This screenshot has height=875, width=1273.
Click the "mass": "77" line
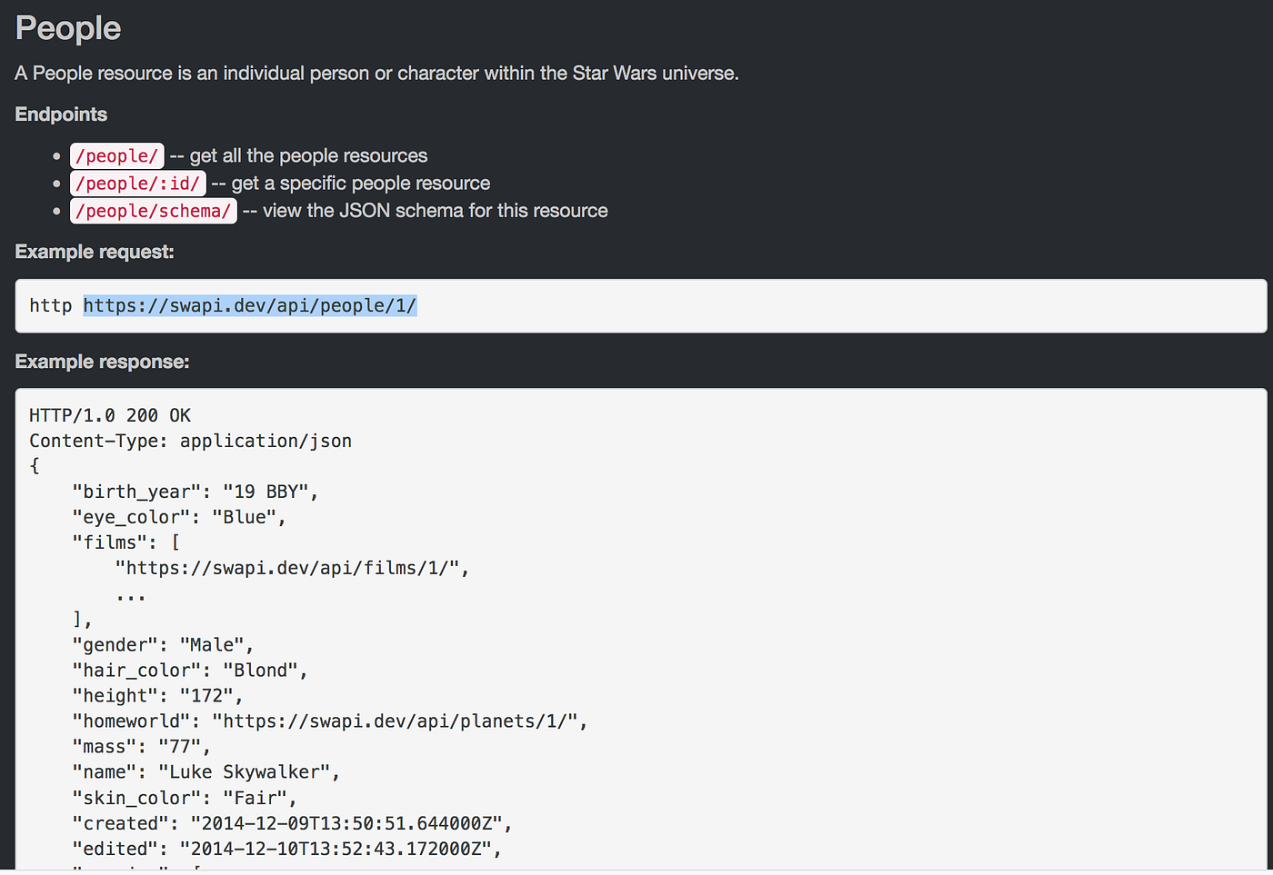pyautogui.click(x=141, y=747)
